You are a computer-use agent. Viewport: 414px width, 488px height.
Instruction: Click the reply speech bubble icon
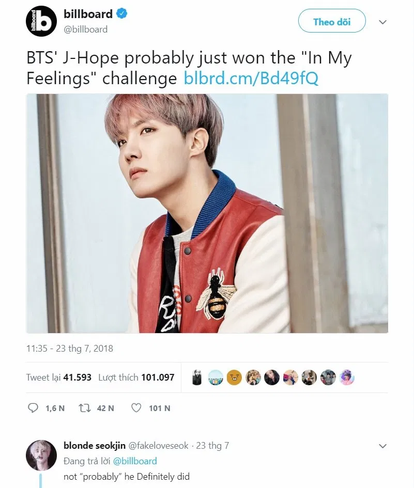point(33,408)
